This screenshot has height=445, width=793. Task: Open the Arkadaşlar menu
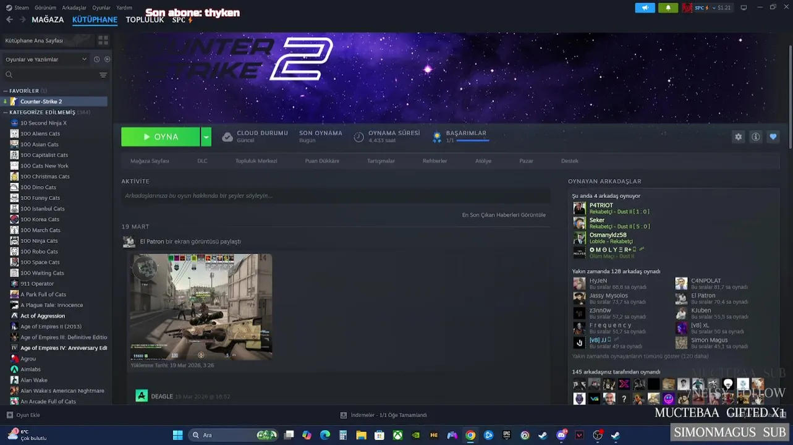point(74,7)
